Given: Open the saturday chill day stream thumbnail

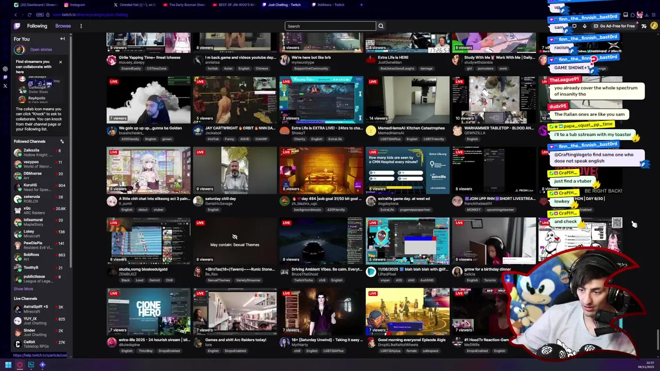Looking at the screenshot, I should 235,171.
